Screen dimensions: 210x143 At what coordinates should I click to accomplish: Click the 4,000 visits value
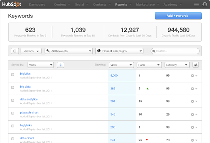pyautogui.click(x=114, y=76)
